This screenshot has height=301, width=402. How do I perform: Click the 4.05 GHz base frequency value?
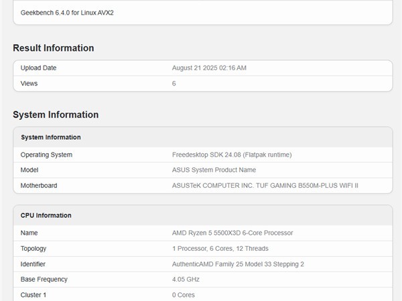(x=186, y=280)
